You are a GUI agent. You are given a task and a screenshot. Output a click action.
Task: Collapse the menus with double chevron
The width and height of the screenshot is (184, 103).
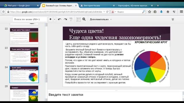coord(173,19)
